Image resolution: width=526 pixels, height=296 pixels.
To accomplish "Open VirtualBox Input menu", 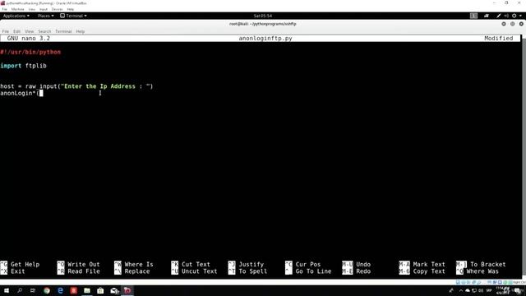I will 44,9.
